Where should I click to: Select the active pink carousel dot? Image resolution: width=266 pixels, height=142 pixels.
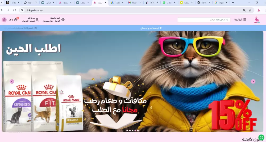[135, 131]
